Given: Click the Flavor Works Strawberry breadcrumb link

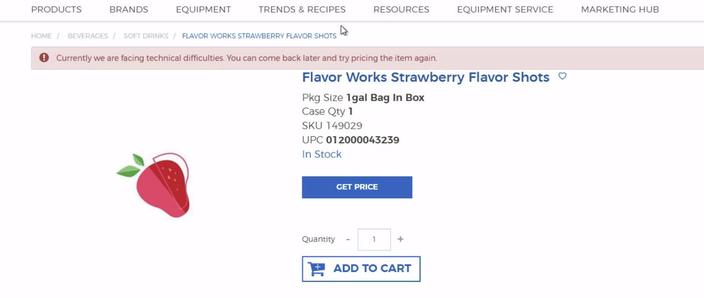Looking at the screenshot, I should 259,36.
